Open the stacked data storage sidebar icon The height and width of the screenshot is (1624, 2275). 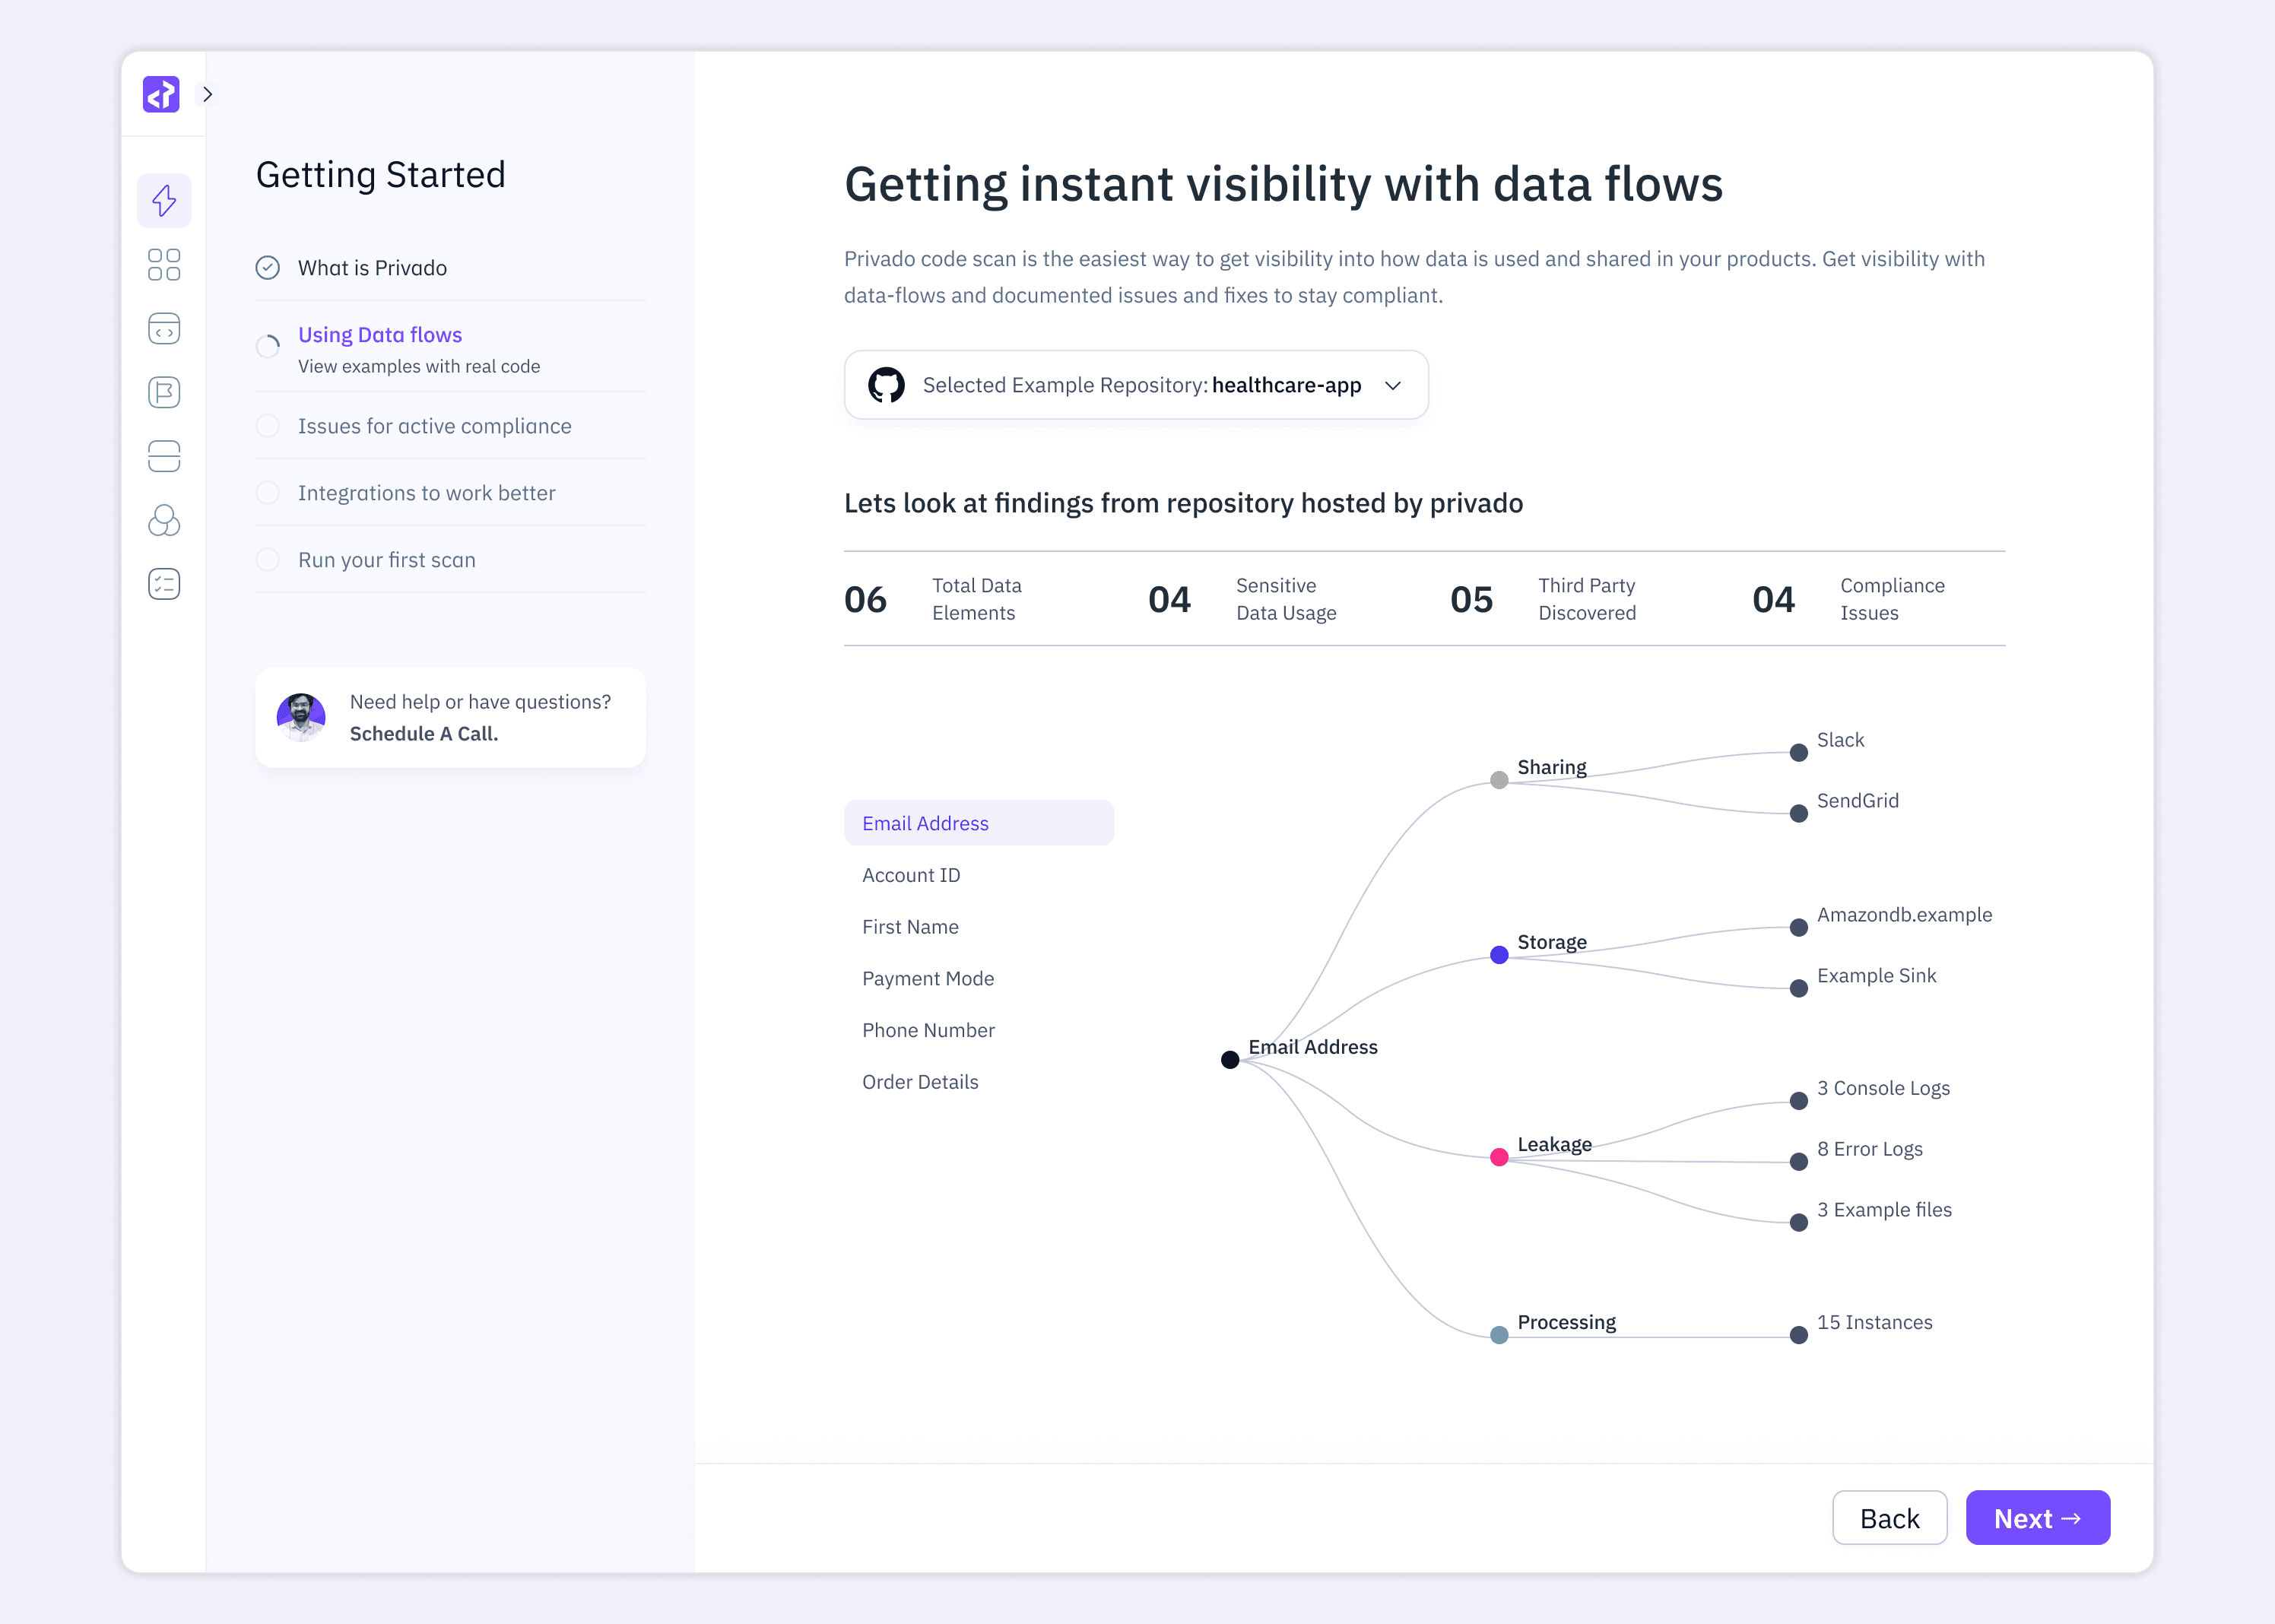(x=164, y=456)
